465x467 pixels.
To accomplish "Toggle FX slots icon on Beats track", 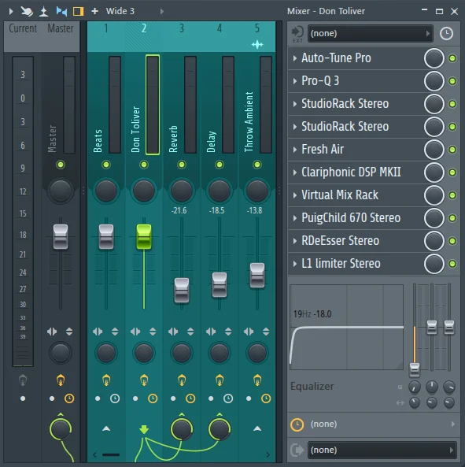I will [106, 380].
